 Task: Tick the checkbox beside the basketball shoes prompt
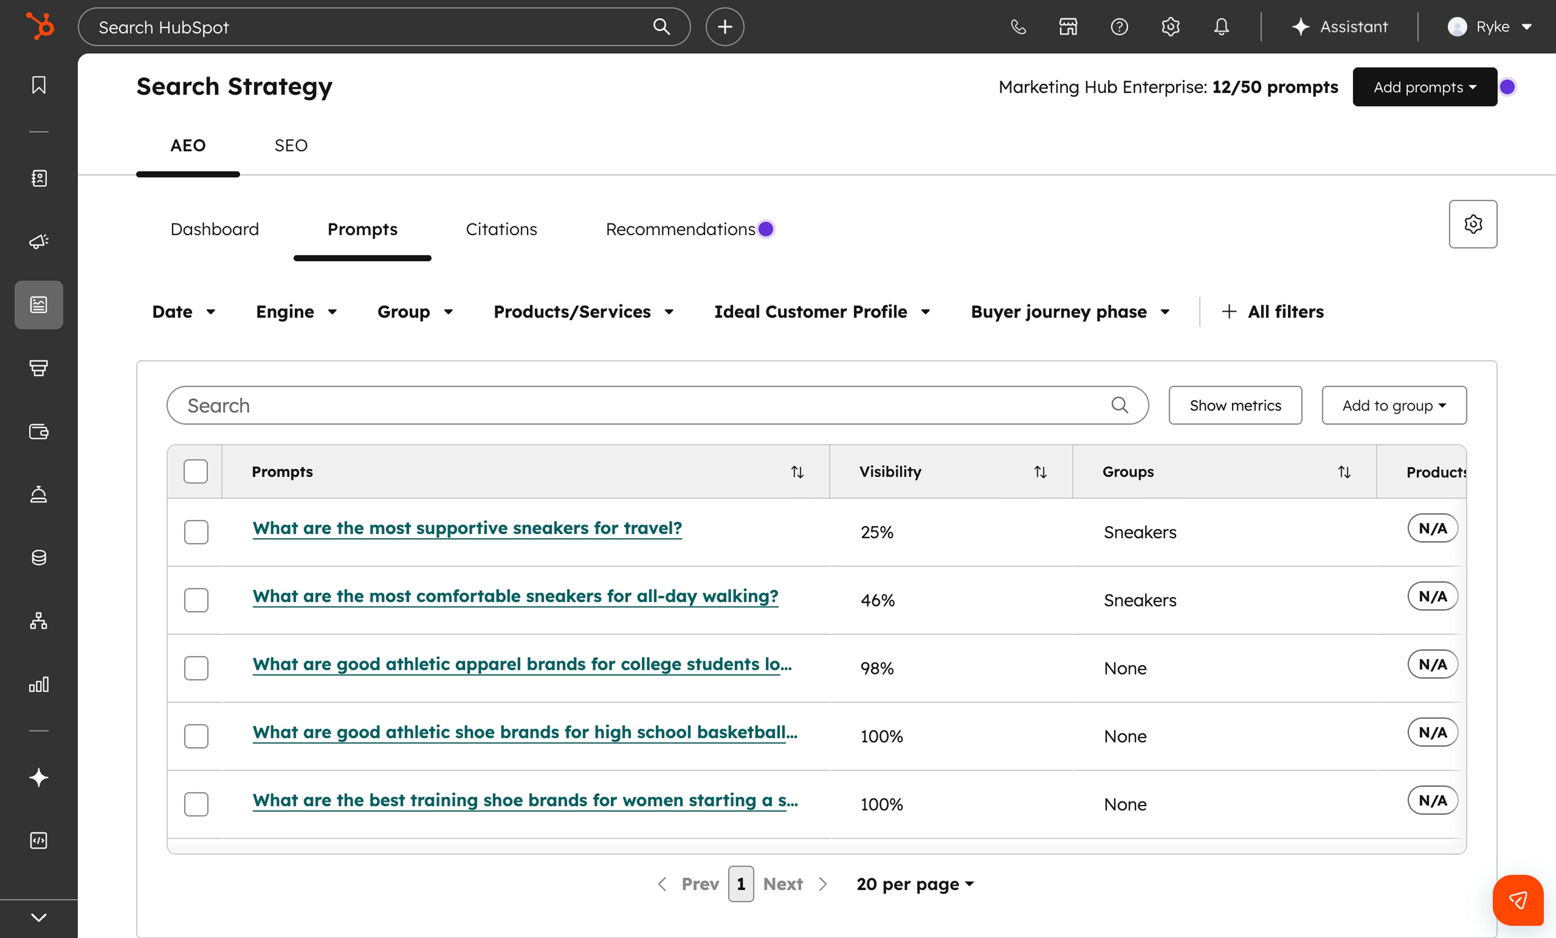[x=196, y=737]
